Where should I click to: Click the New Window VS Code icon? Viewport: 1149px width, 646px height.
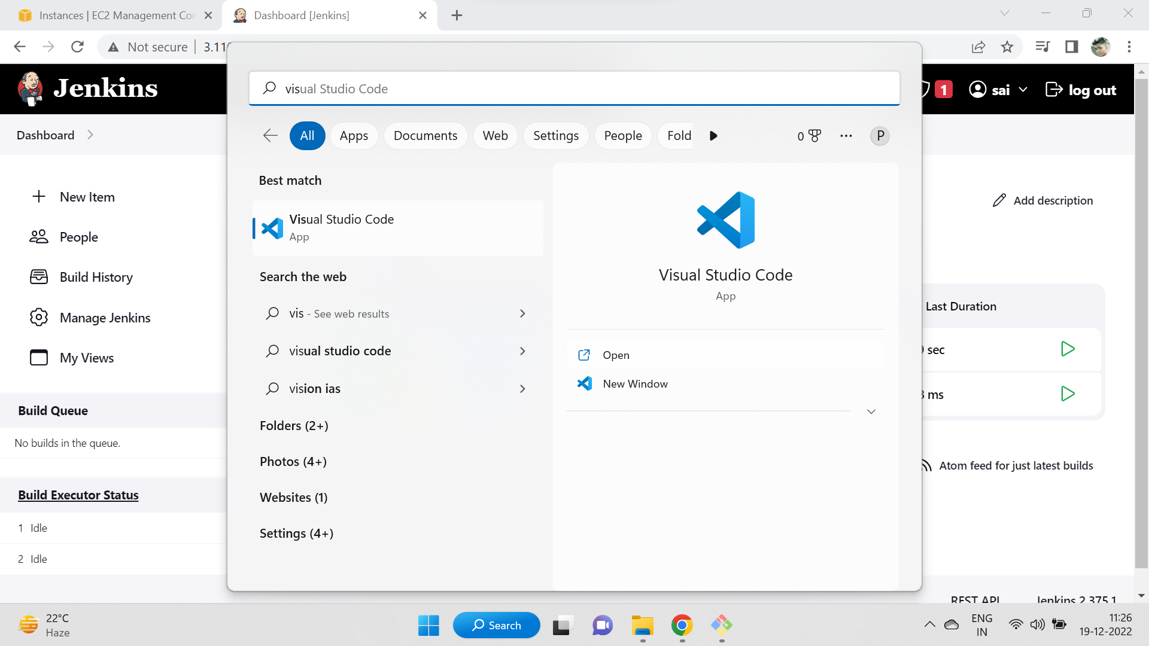(585, 383)
